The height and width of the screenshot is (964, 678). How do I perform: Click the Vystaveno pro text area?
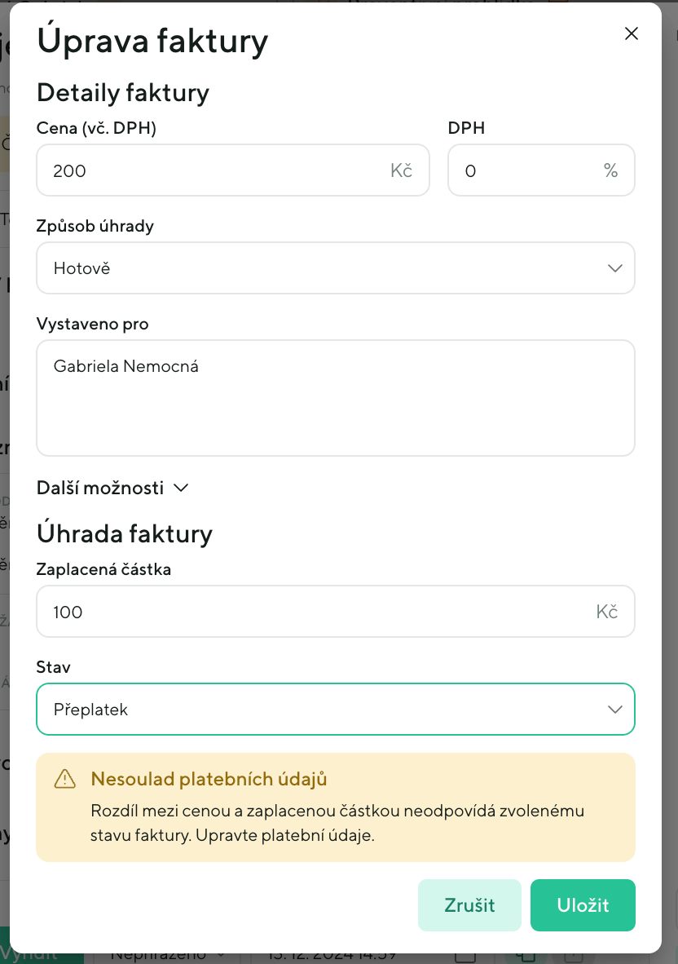pos(335,398)
